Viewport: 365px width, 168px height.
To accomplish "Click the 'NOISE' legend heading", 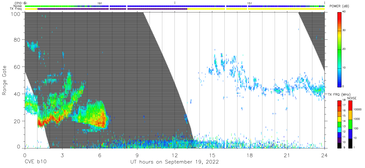I will [x=352, y=98].
